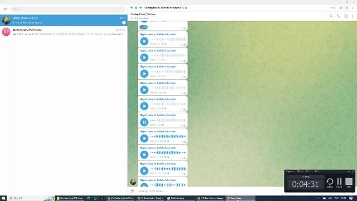Viewport: 357px width, 201px height.
Task: Open the recorder's Tools menu
Action: click(308, 171)
